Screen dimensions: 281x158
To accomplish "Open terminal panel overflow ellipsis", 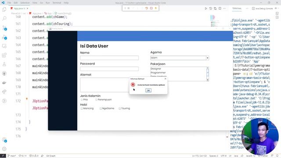I will (x=247, y=8).
